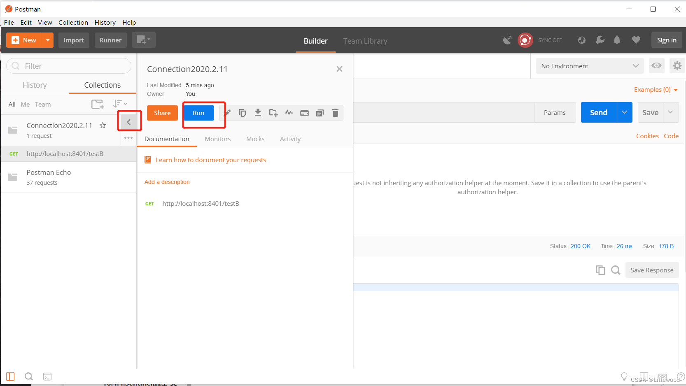Screen dimensions: 686x386
Task: Switch to the History sidebar tab
Action: click(35, 85)
